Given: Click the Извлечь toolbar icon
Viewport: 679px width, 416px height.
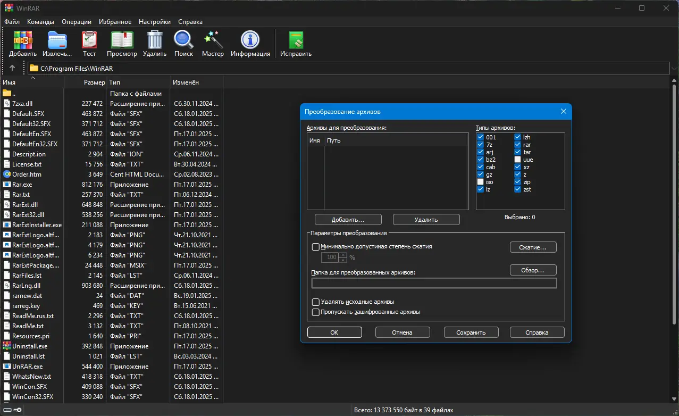Looking at the screenshot, I should [57, 44].
